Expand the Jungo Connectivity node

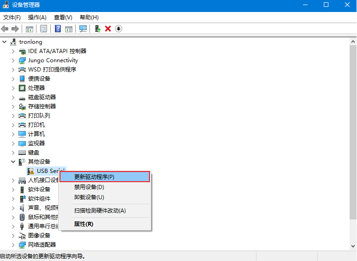[x=13, y=60]
